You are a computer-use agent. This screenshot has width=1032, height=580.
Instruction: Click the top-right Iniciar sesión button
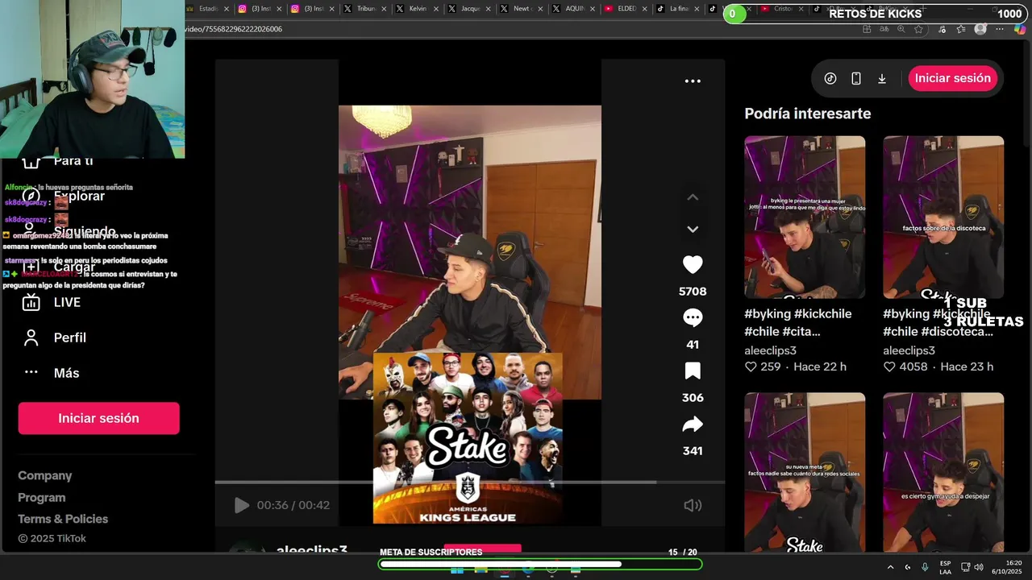click(x=952, y=78)
